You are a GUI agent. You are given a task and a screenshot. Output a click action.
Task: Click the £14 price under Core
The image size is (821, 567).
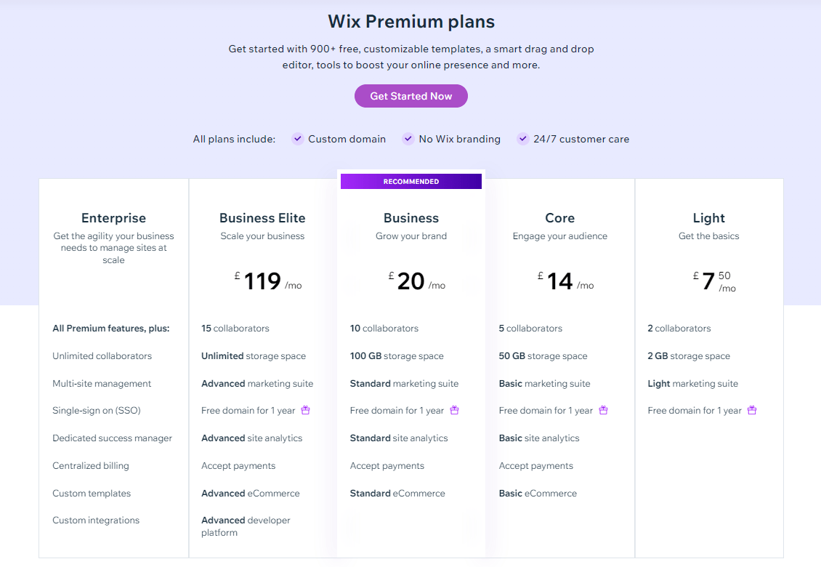pyautogui.click(x=559, y=281)
